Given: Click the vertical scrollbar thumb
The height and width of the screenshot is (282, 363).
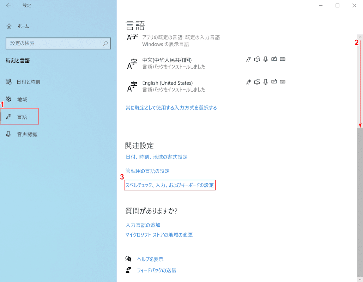Looking at the screenshot, I should 360,202.
